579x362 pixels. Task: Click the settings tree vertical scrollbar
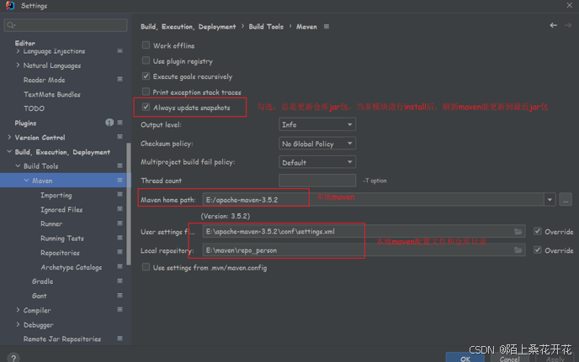pos(129,204)
